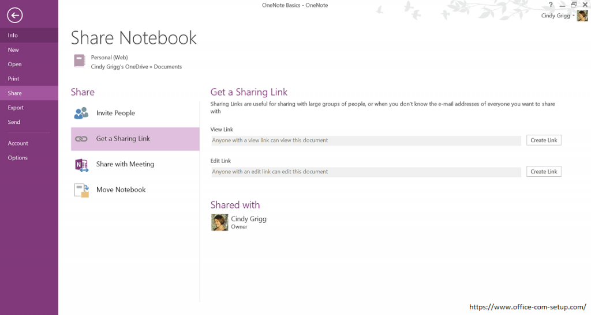Restore down the OneNote window
This screenshot has height=315, width=591.
pos(574,5)
